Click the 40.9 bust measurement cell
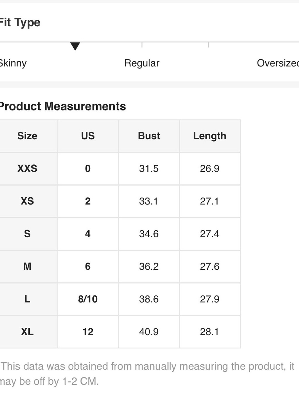This screenshot has width=299, height=399. pyautogui.click(x=149, y=332)
